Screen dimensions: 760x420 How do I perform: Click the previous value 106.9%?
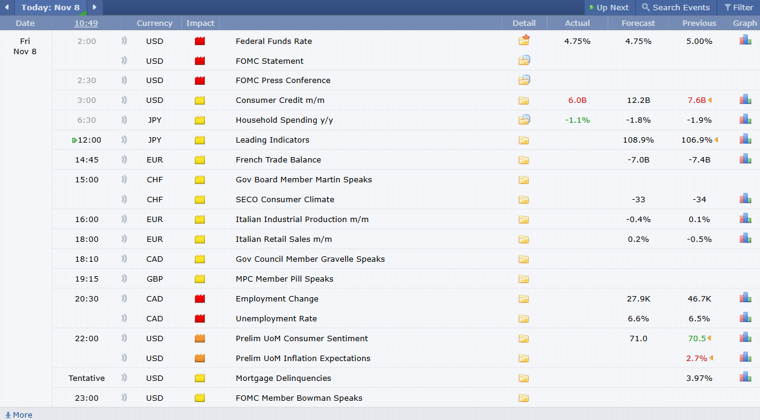click(x=697, y=140)
